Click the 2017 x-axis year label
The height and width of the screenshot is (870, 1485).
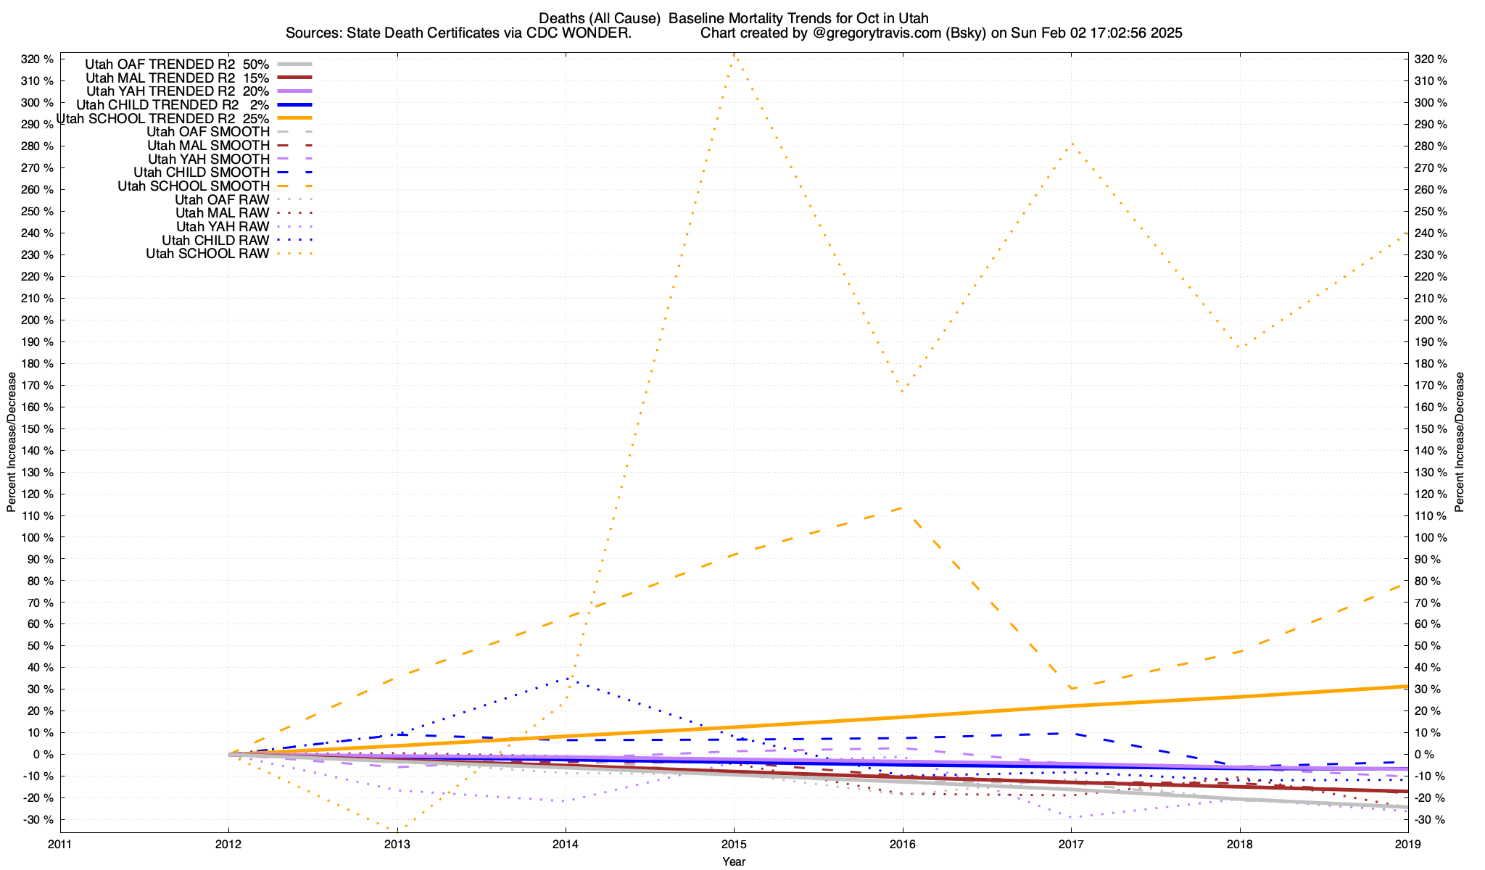click(x=1071, y=844)
